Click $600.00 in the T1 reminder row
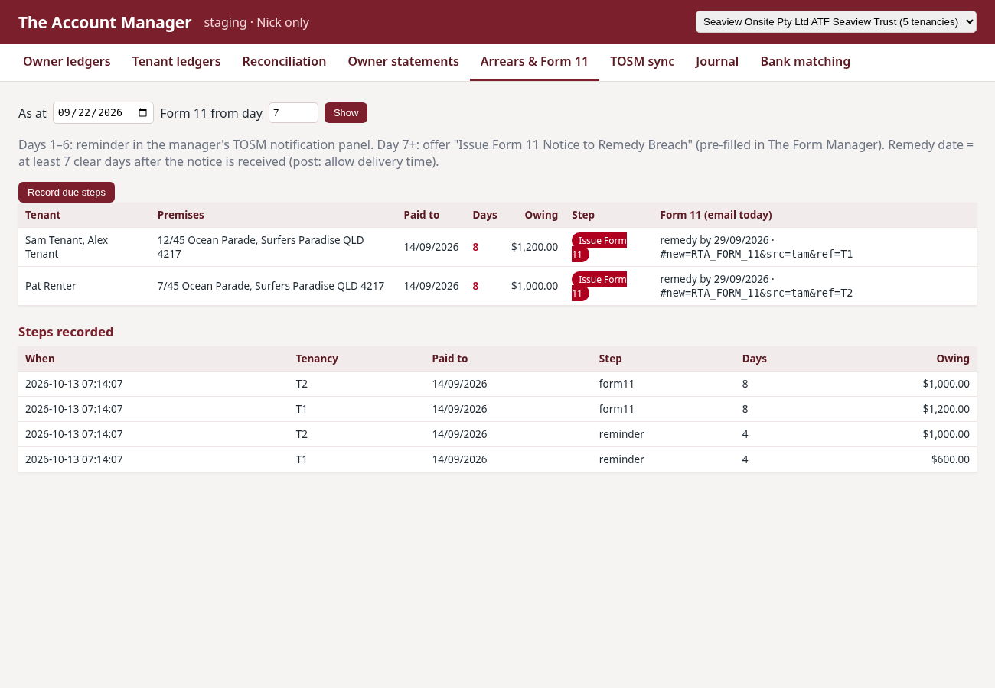 pyautogui.click(x=950, y=459)
